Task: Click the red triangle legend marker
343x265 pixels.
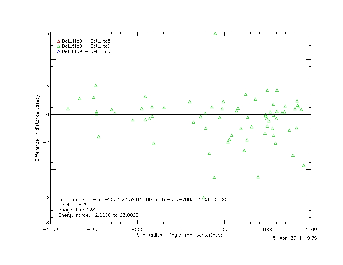Action: tap(59, 41)
